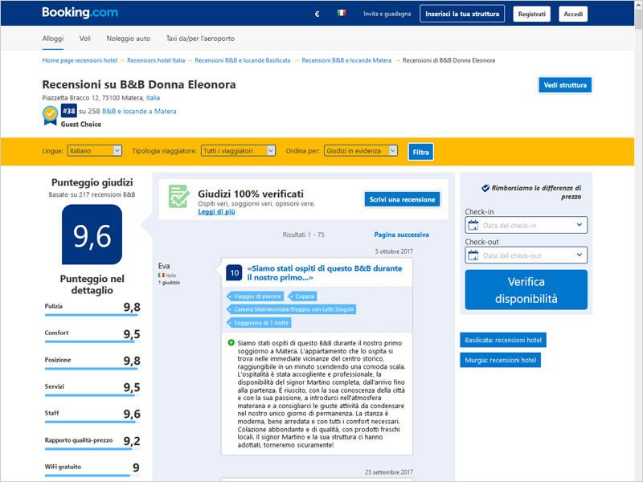643x482 pixels.
Task: Change language via the Italian flag icon
Action: pos(341,13)
